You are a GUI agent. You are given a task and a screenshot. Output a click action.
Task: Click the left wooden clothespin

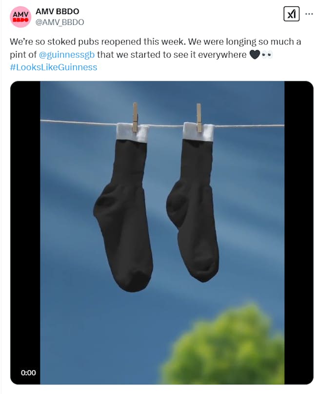[135, 117]
